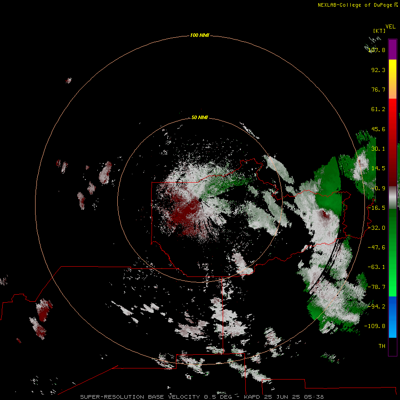Screen dimensions: 400x400
Task: Click the NEXLAB-College of DuPage watermark text
Action: [355, 5]
